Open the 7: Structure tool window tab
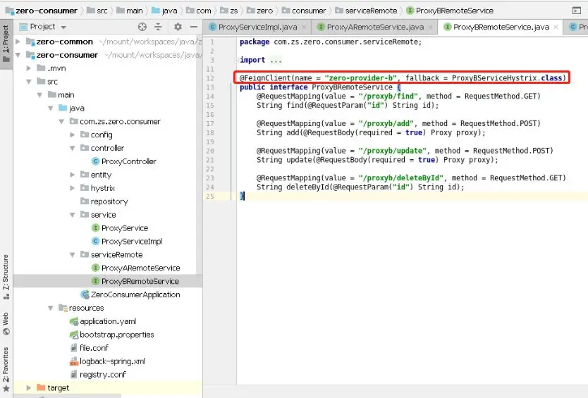 [x=6, y=277]
